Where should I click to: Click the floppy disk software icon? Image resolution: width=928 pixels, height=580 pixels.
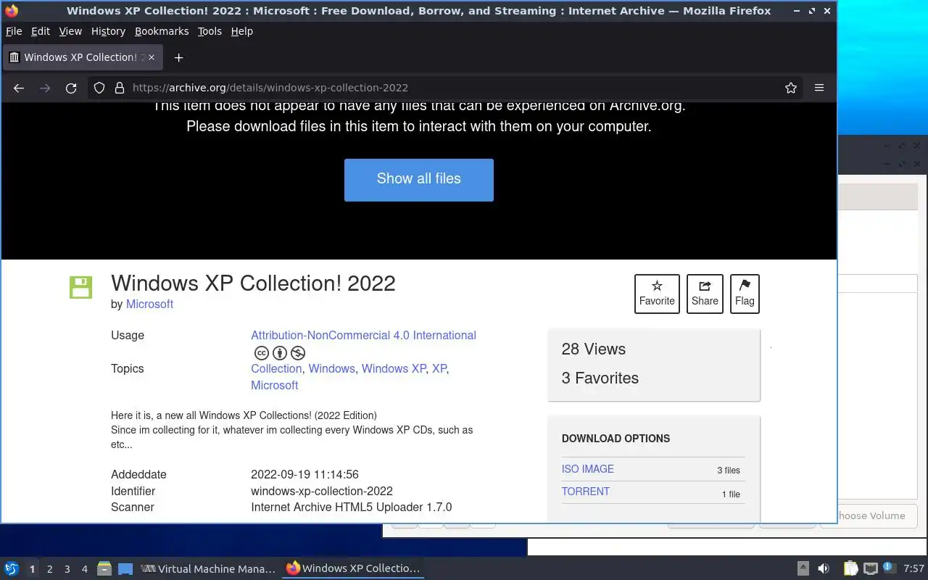pyautogui.click(x=81, y=287)
